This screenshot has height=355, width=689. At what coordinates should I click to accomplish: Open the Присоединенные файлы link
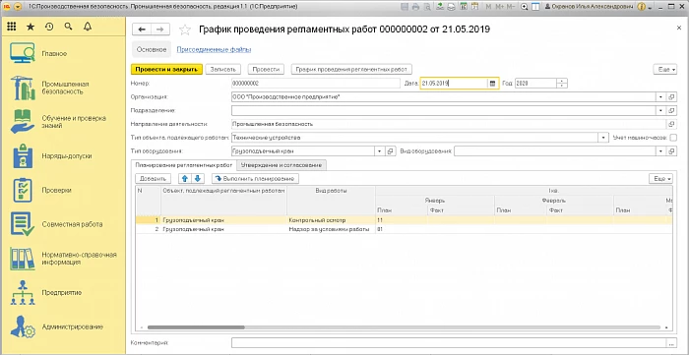[214, 49]
